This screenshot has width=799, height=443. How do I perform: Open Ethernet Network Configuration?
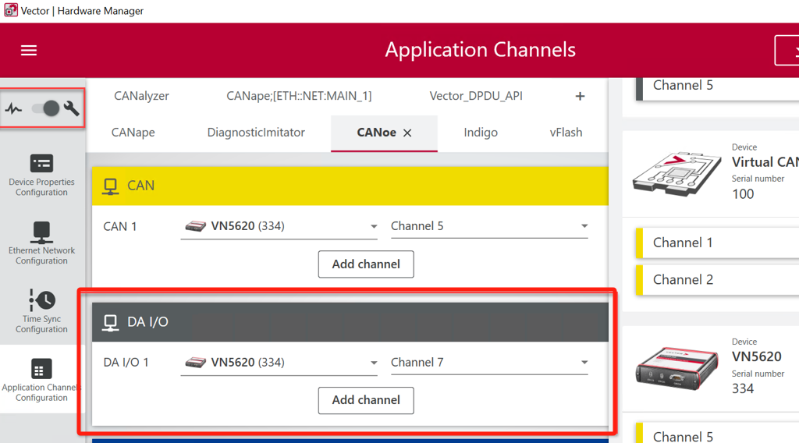click(41, 243)
